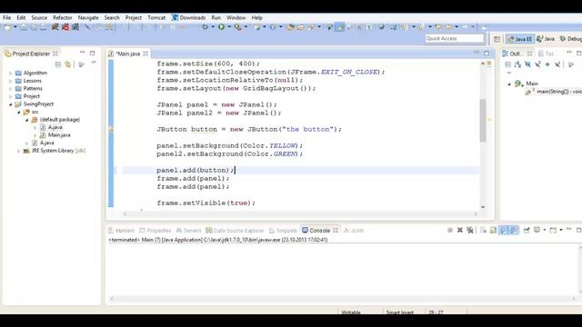This screenshot has height=327, width=582.
Task: Collapse the SwingProject node
Action: [10, 104]
